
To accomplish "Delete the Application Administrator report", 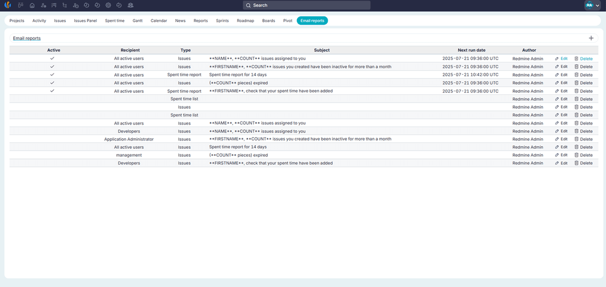I will click(x=583, y=139).
